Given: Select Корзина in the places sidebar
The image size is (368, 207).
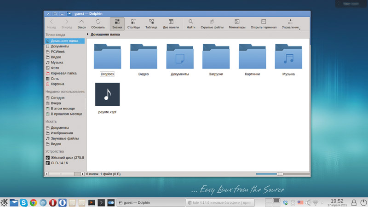Looking at the screenshot, I should (x=57, y=84).
